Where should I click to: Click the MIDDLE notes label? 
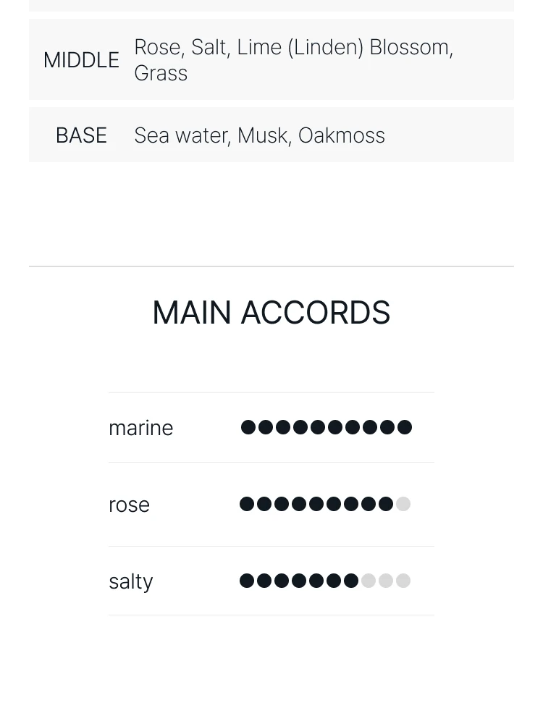point(81,60)
